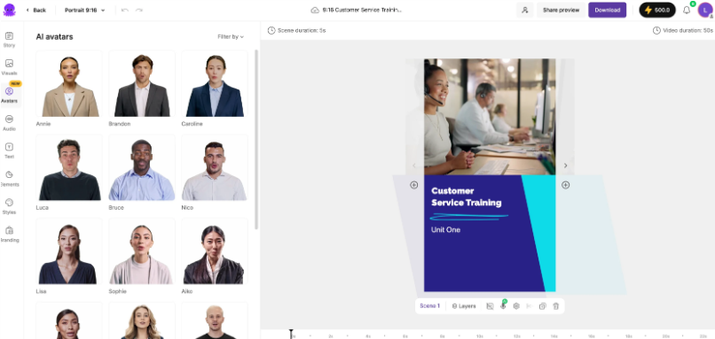Click the microphone voiceover icon in scene toolbar
715x339 pixels.
tap(503, 305)
